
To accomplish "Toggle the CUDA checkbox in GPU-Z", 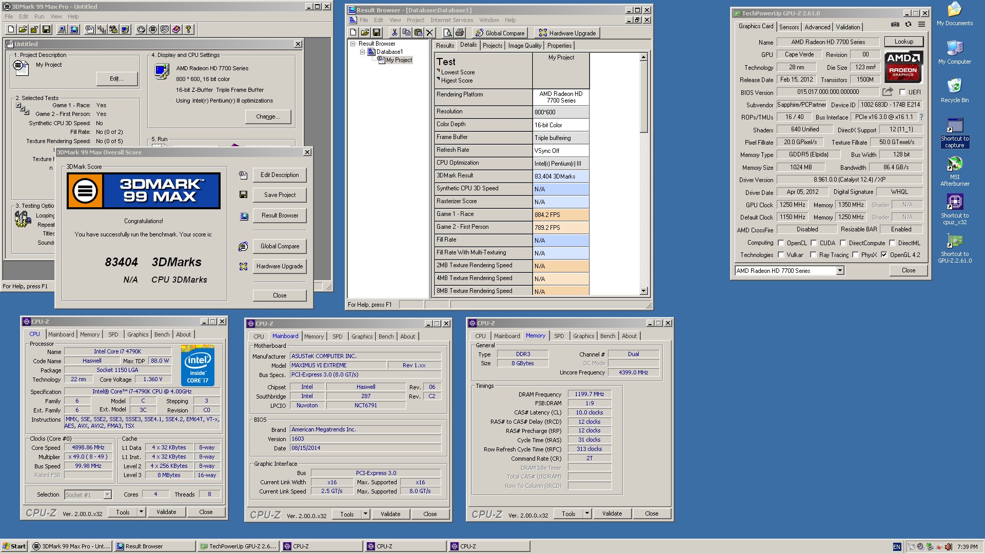I will click(814, 243).
